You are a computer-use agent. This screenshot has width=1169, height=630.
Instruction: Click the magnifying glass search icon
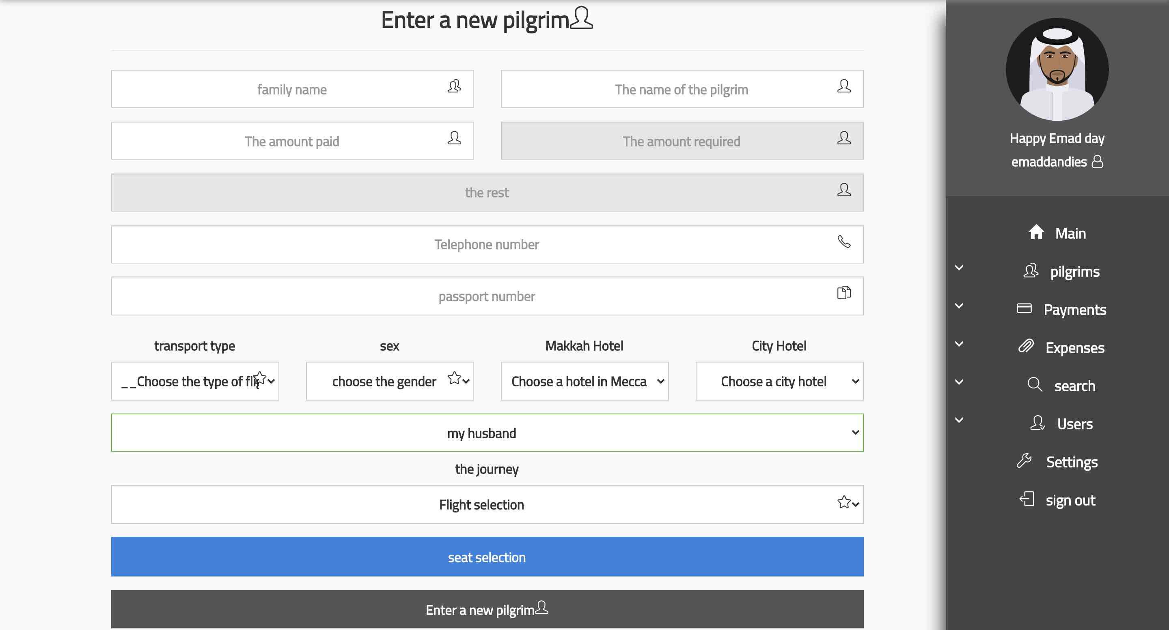pos(1035,384)
